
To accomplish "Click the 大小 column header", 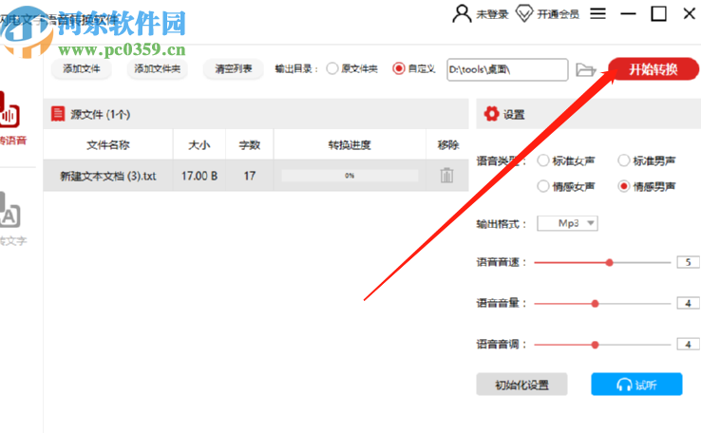I will click(199, 144).
